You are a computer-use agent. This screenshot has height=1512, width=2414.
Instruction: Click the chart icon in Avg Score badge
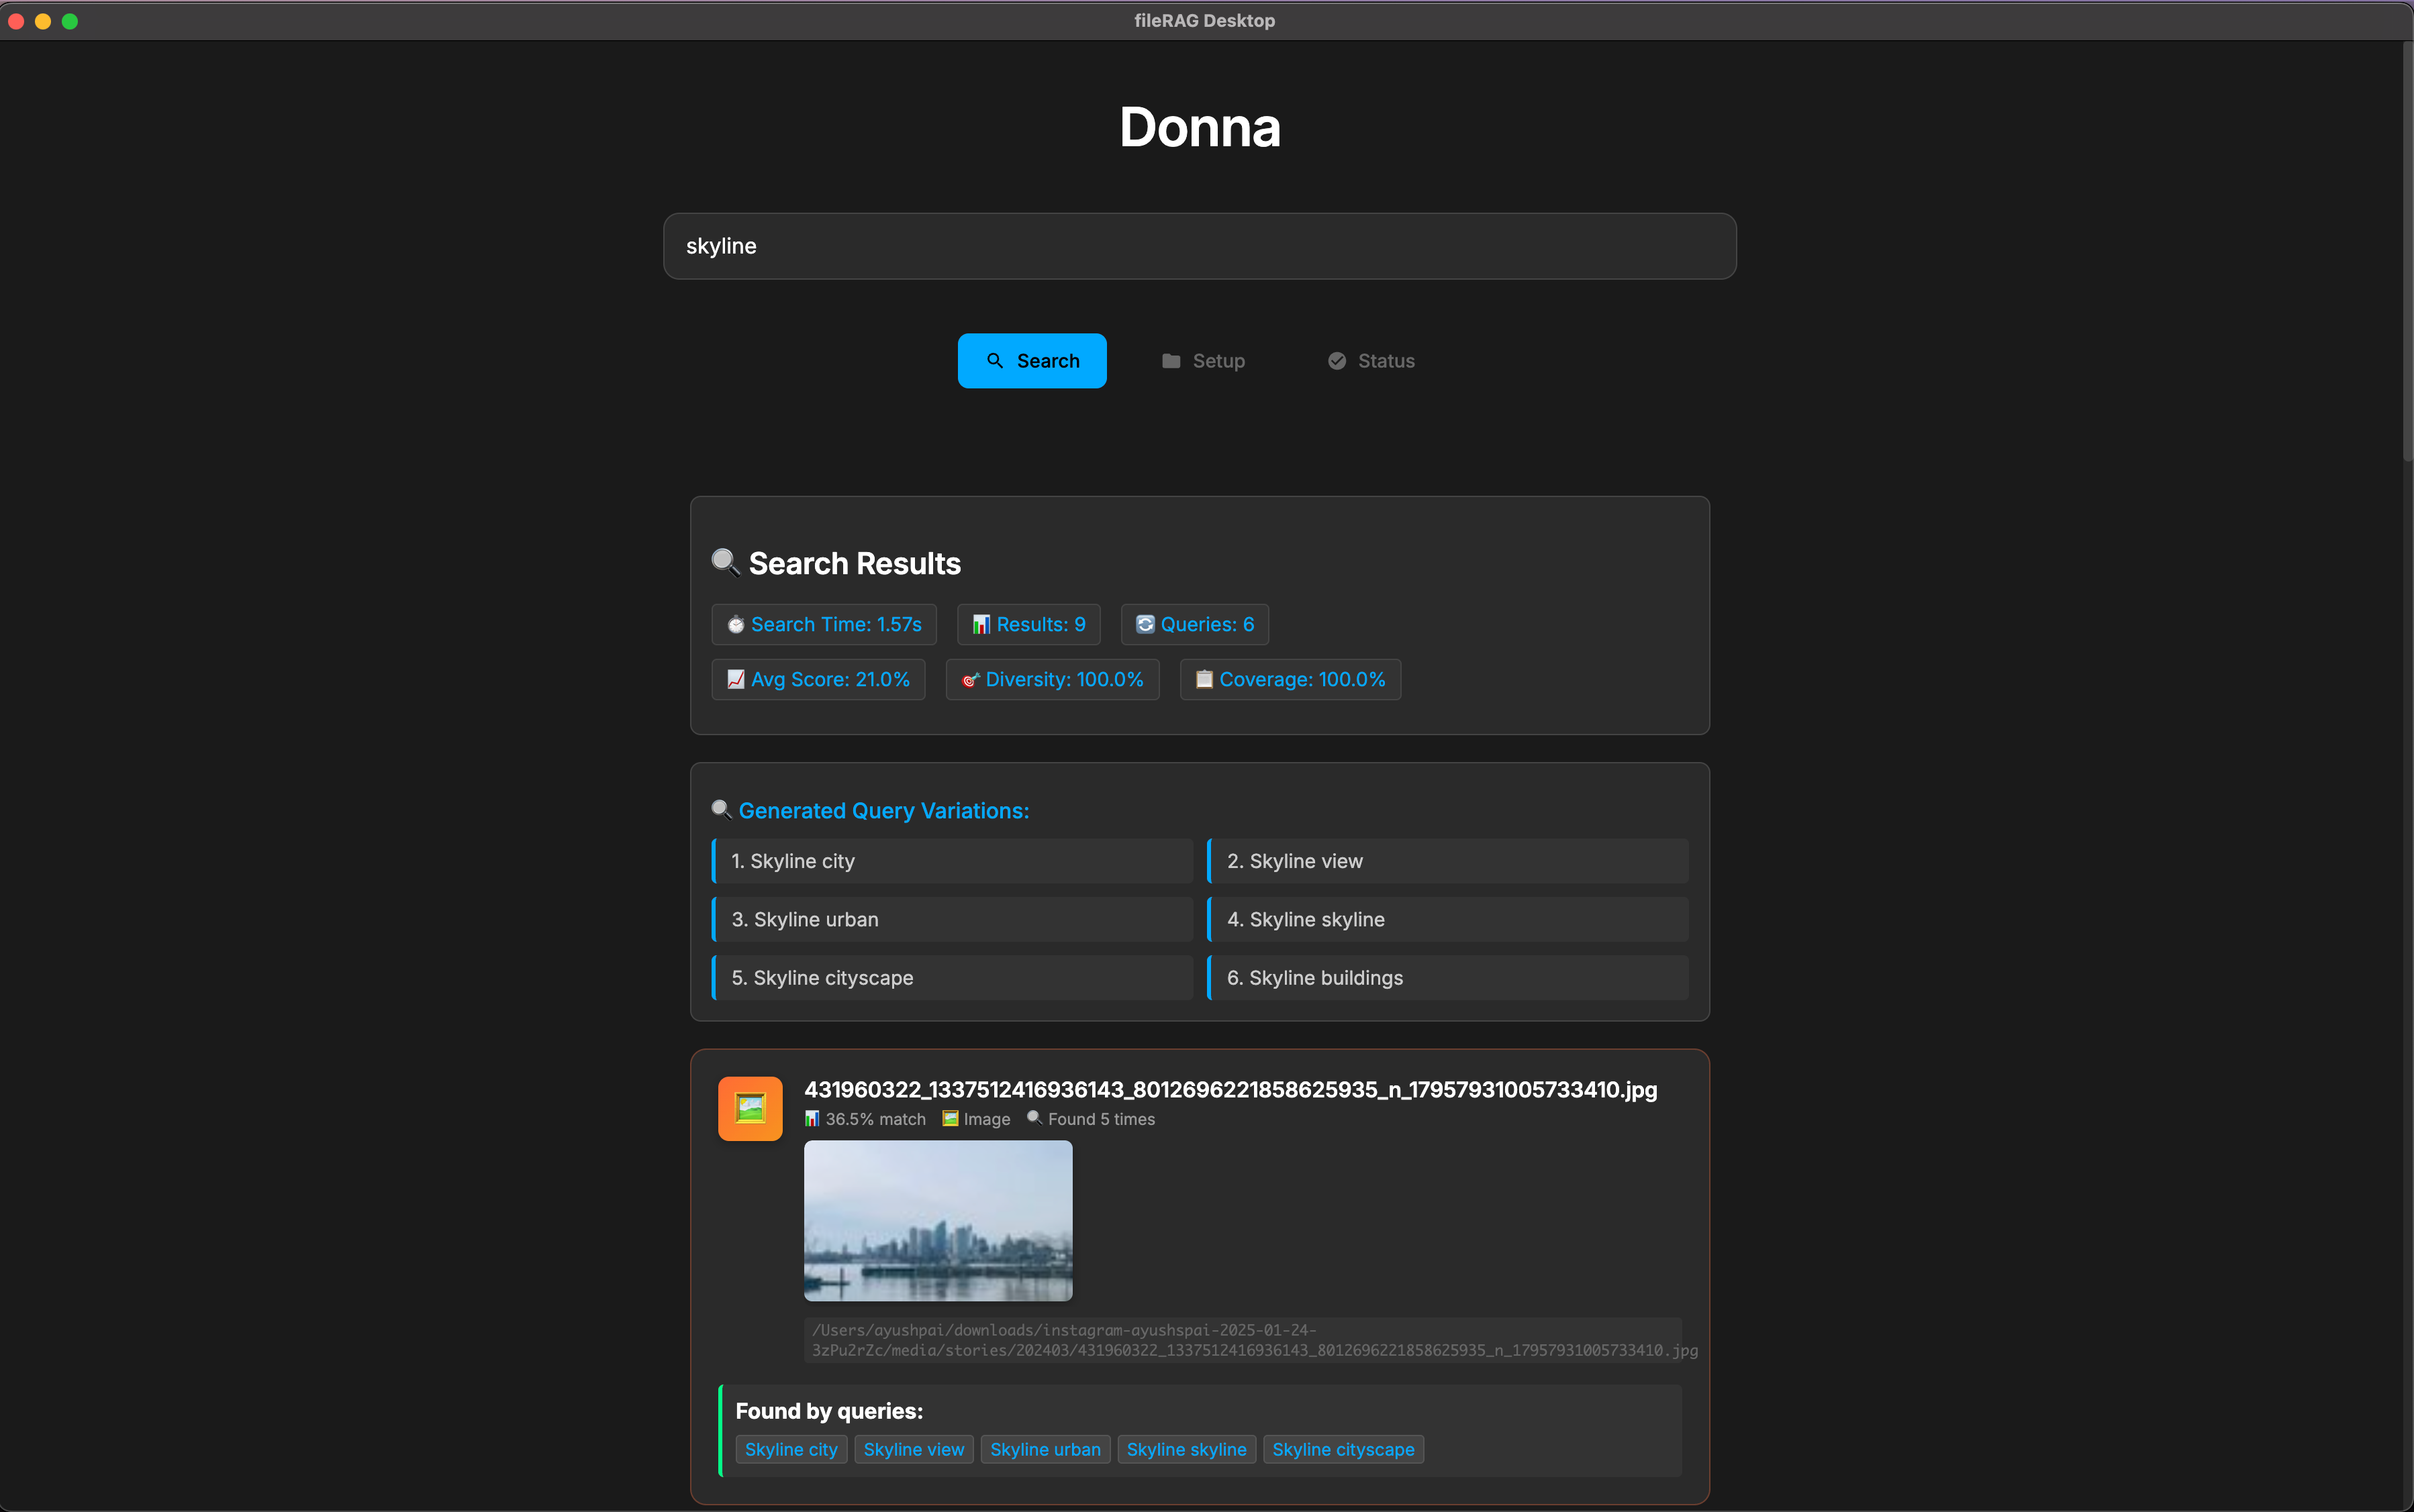[735, 680]
